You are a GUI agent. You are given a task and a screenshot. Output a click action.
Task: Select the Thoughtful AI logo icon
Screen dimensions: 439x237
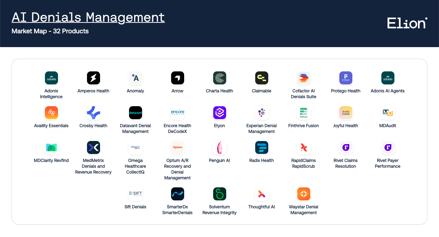point(261,194)
